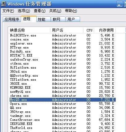The image size is (126, 132).
Task: Open the 选项(O) menu
Action: (24, 11)
